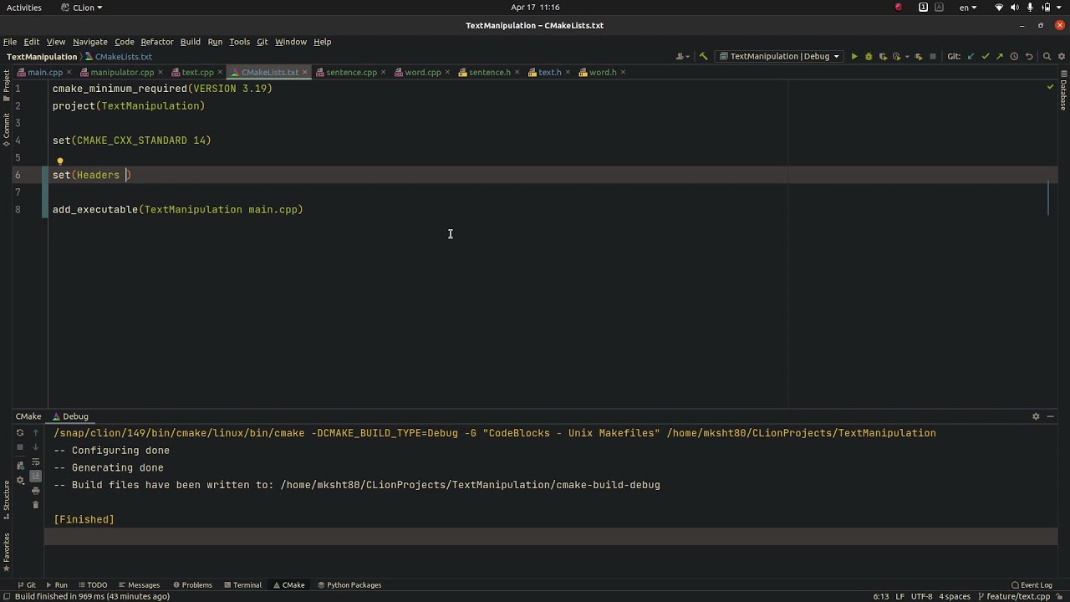Clear CMake output with trash icon
Screen dimensions: 1070x602
tap(35, 505)
